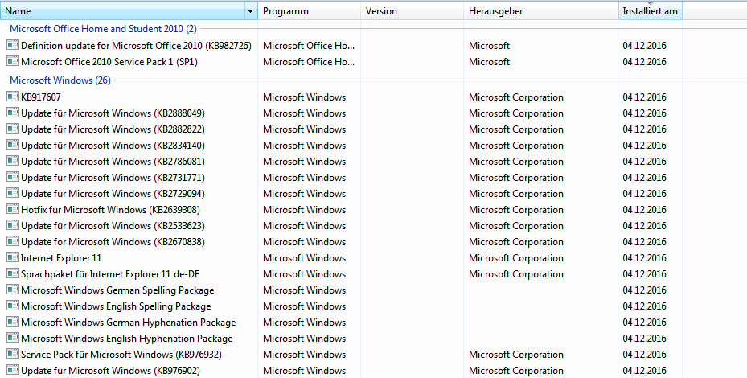This screenshot has width=747, height=378.
Task: Click the English Hyphenation Package icon
Action: [x=13, y=338]
